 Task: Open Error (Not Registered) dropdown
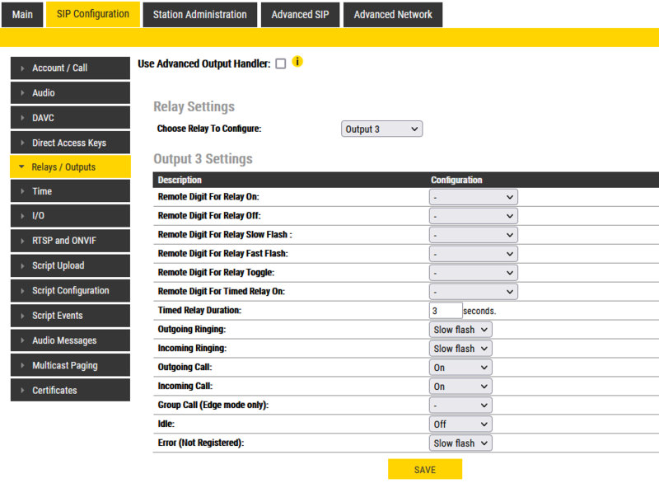460,443
